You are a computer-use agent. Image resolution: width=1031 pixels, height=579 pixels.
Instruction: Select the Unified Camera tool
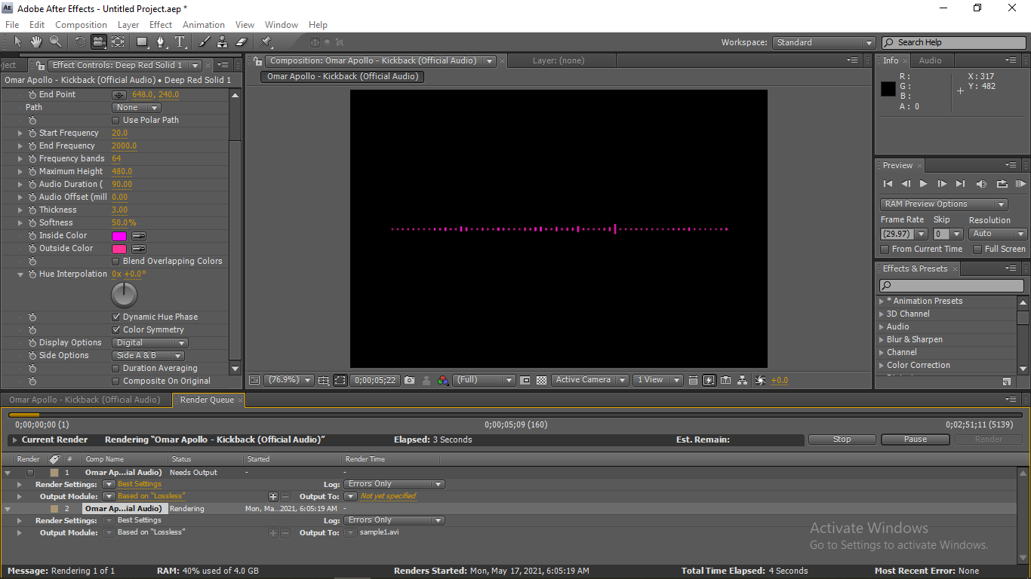pos(99,42)
